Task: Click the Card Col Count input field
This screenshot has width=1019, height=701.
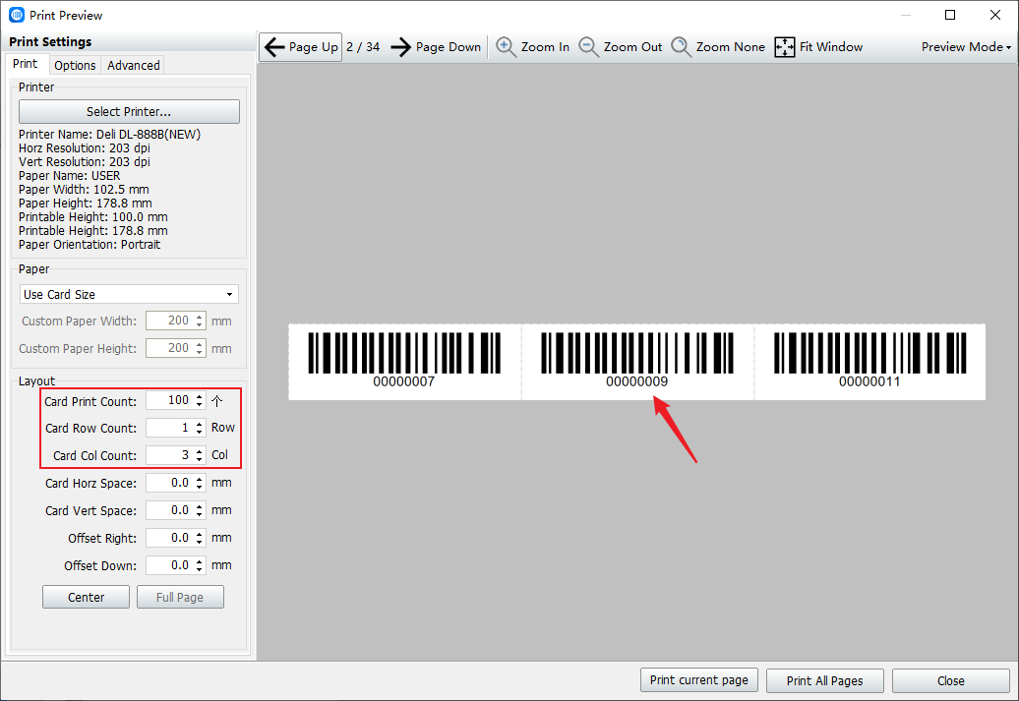Action: pos(169,455)
